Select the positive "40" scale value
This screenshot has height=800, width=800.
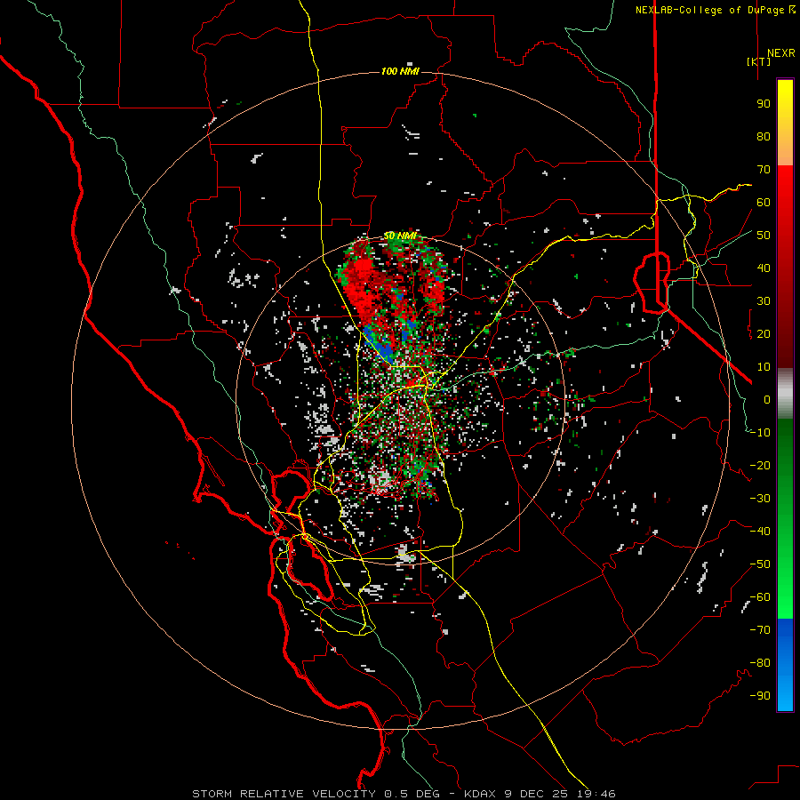pos(764,268)
